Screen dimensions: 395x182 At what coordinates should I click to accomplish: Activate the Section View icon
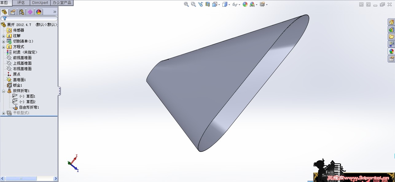[208, 4]
